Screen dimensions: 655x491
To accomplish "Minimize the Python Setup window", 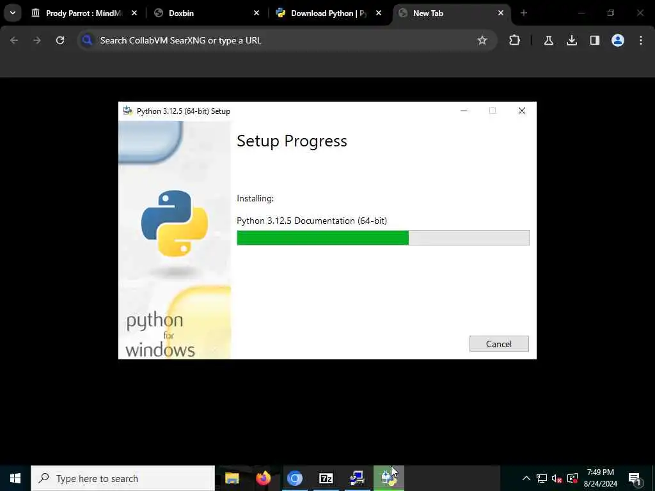I will point(464,111).
